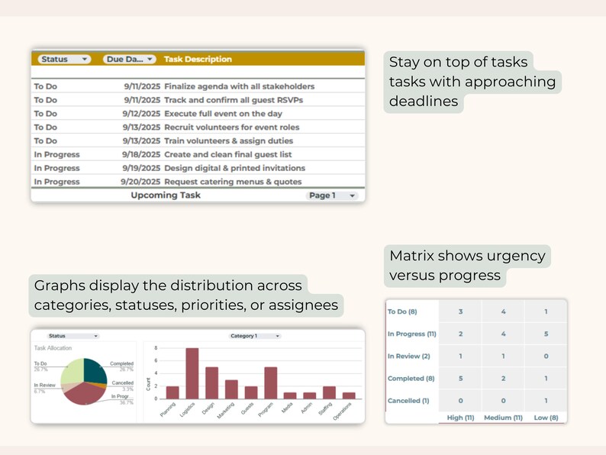Click the red In Progress pie slice
Screen dimensions: 606x455
(84, 393)
